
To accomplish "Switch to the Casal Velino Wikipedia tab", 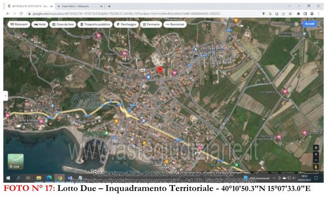I will [79, 6].
